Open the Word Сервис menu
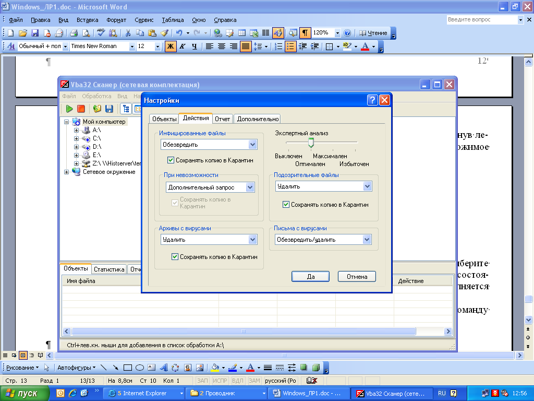The image size is (534, 401). 144,20
